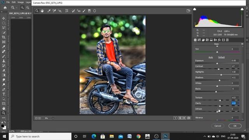This screenshot has height=140, width=249.
Task: Select the Spot Removal tool
Action: [x=73, y=11]
